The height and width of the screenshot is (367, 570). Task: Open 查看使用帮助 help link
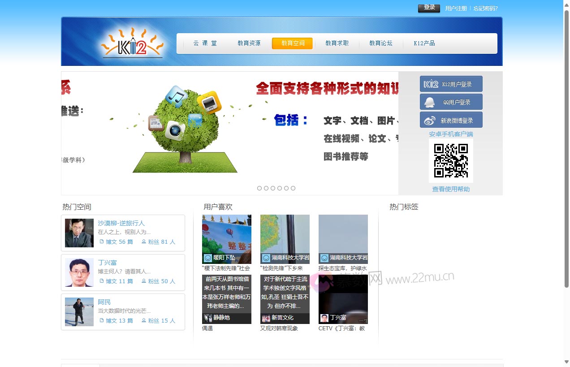click(x=451, y=189)
